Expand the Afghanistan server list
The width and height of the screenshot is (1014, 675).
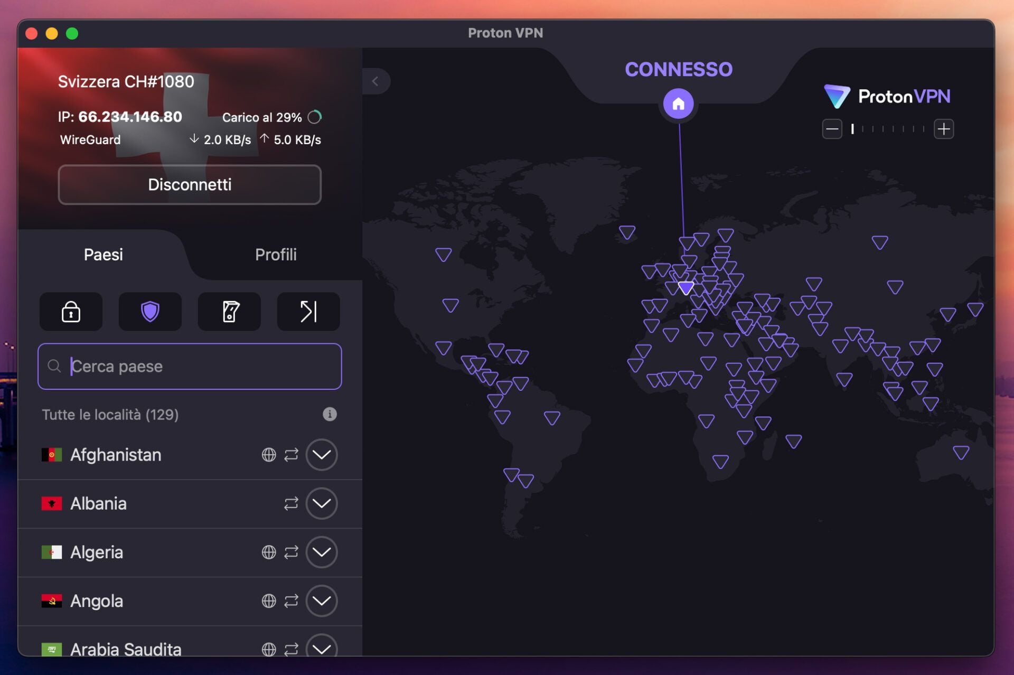(321, 455)
